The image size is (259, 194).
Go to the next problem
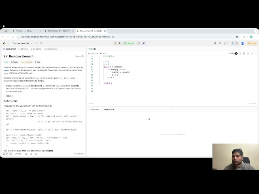click(x=36, y=43)
